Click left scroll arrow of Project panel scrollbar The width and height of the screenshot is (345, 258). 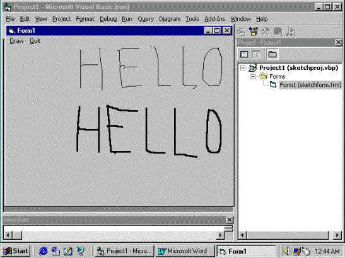click(242, 235)
